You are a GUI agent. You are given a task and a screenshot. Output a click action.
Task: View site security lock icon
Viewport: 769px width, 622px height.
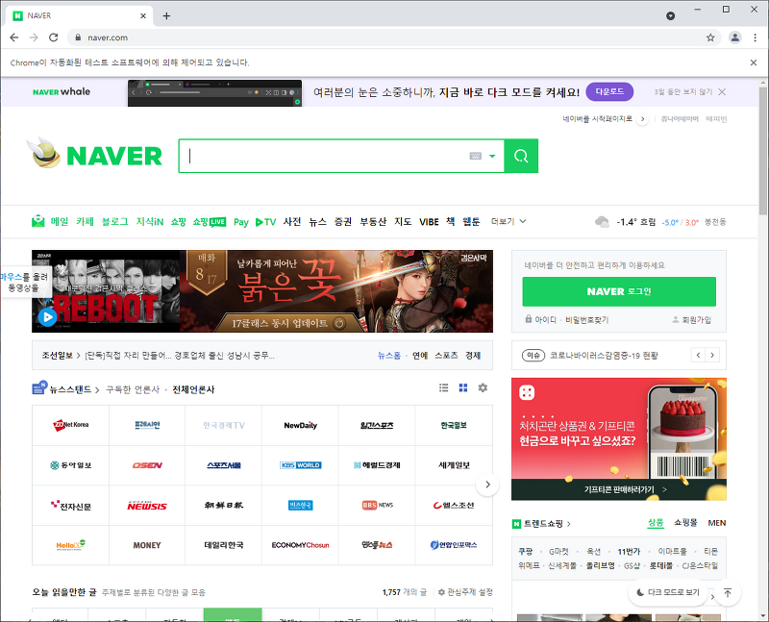point(78,37)
